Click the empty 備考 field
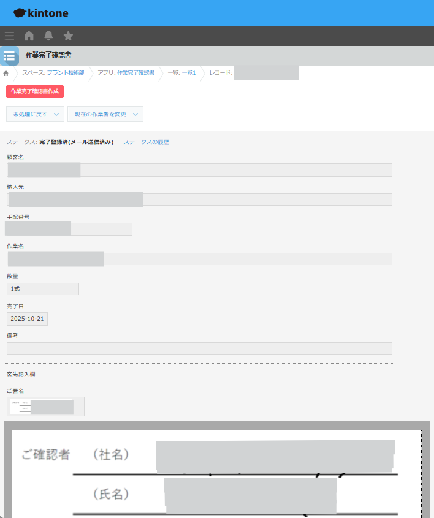 199,349
